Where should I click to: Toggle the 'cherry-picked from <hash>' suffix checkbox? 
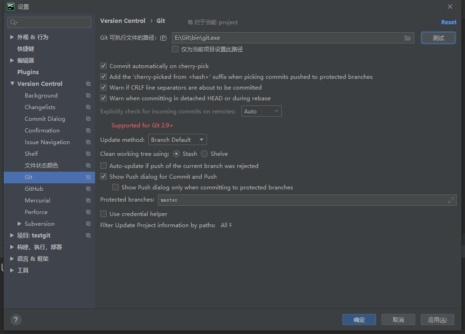(x=103, y=77)
